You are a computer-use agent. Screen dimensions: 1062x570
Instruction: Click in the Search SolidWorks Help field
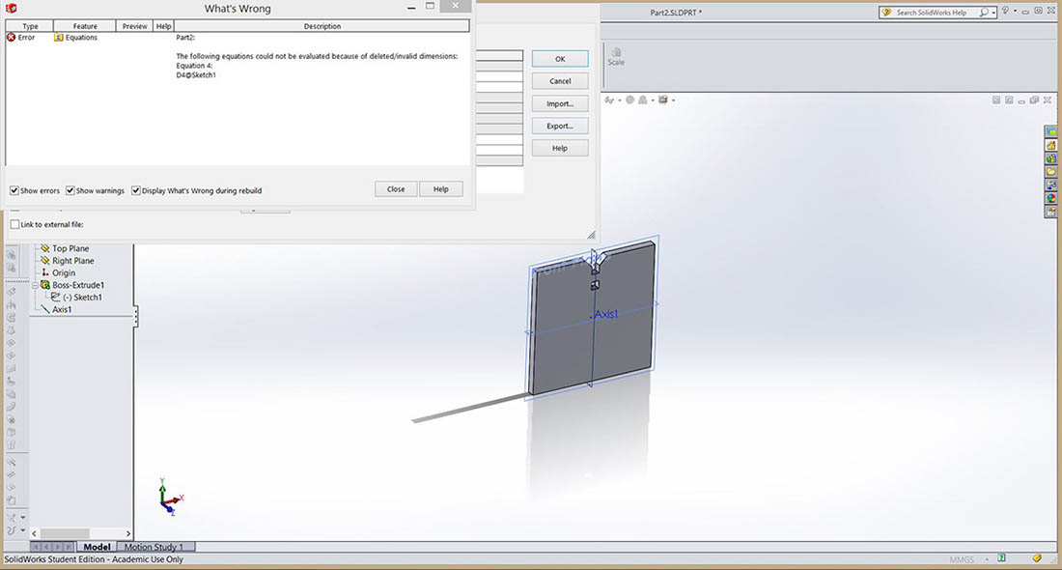(x=936, y=13)
